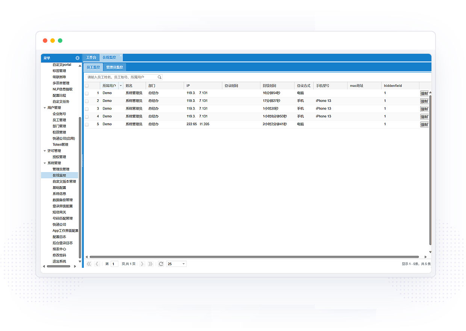The width and height of the screenshot is (466, 331).
Task: Switch to the 工作台 tab
Action: tap(91, 58)
